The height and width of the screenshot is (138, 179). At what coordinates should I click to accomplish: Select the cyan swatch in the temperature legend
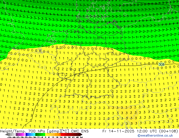click(34, 135)
